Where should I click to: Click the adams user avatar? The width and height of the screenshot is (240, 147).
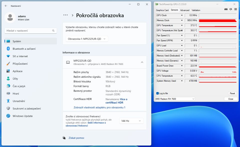(10, 17)
